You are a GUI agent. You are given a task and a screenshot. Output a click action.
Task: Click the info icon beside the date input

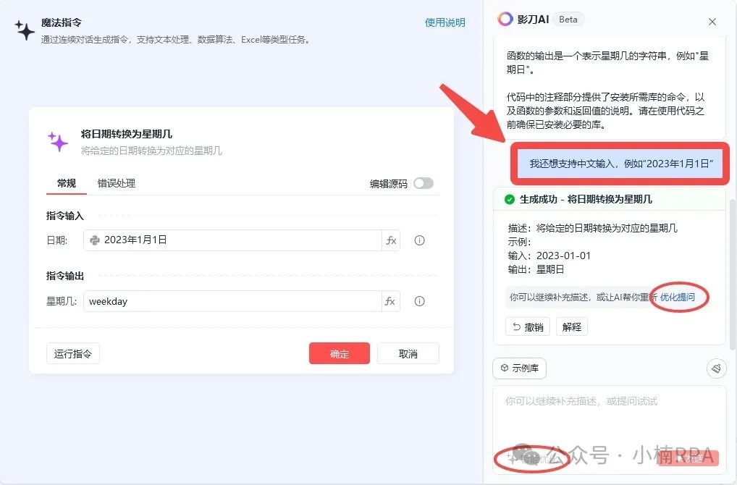click(x=419, y=240)
